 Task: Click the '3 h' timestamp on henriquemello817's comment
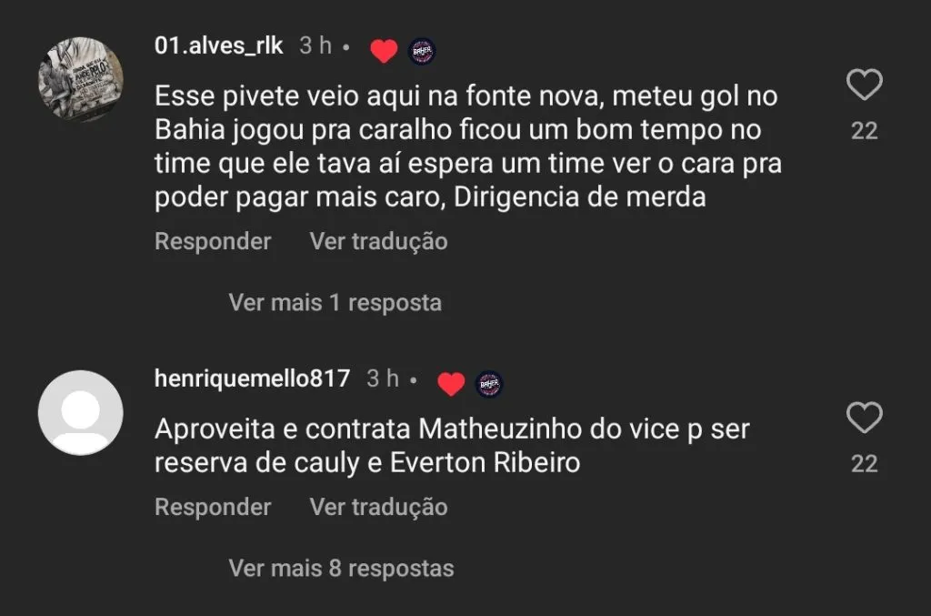pyautogui.click(x=382, y=379)
